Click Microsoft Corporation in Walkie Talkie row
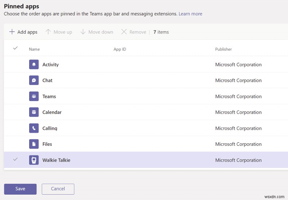 point(238,160)
